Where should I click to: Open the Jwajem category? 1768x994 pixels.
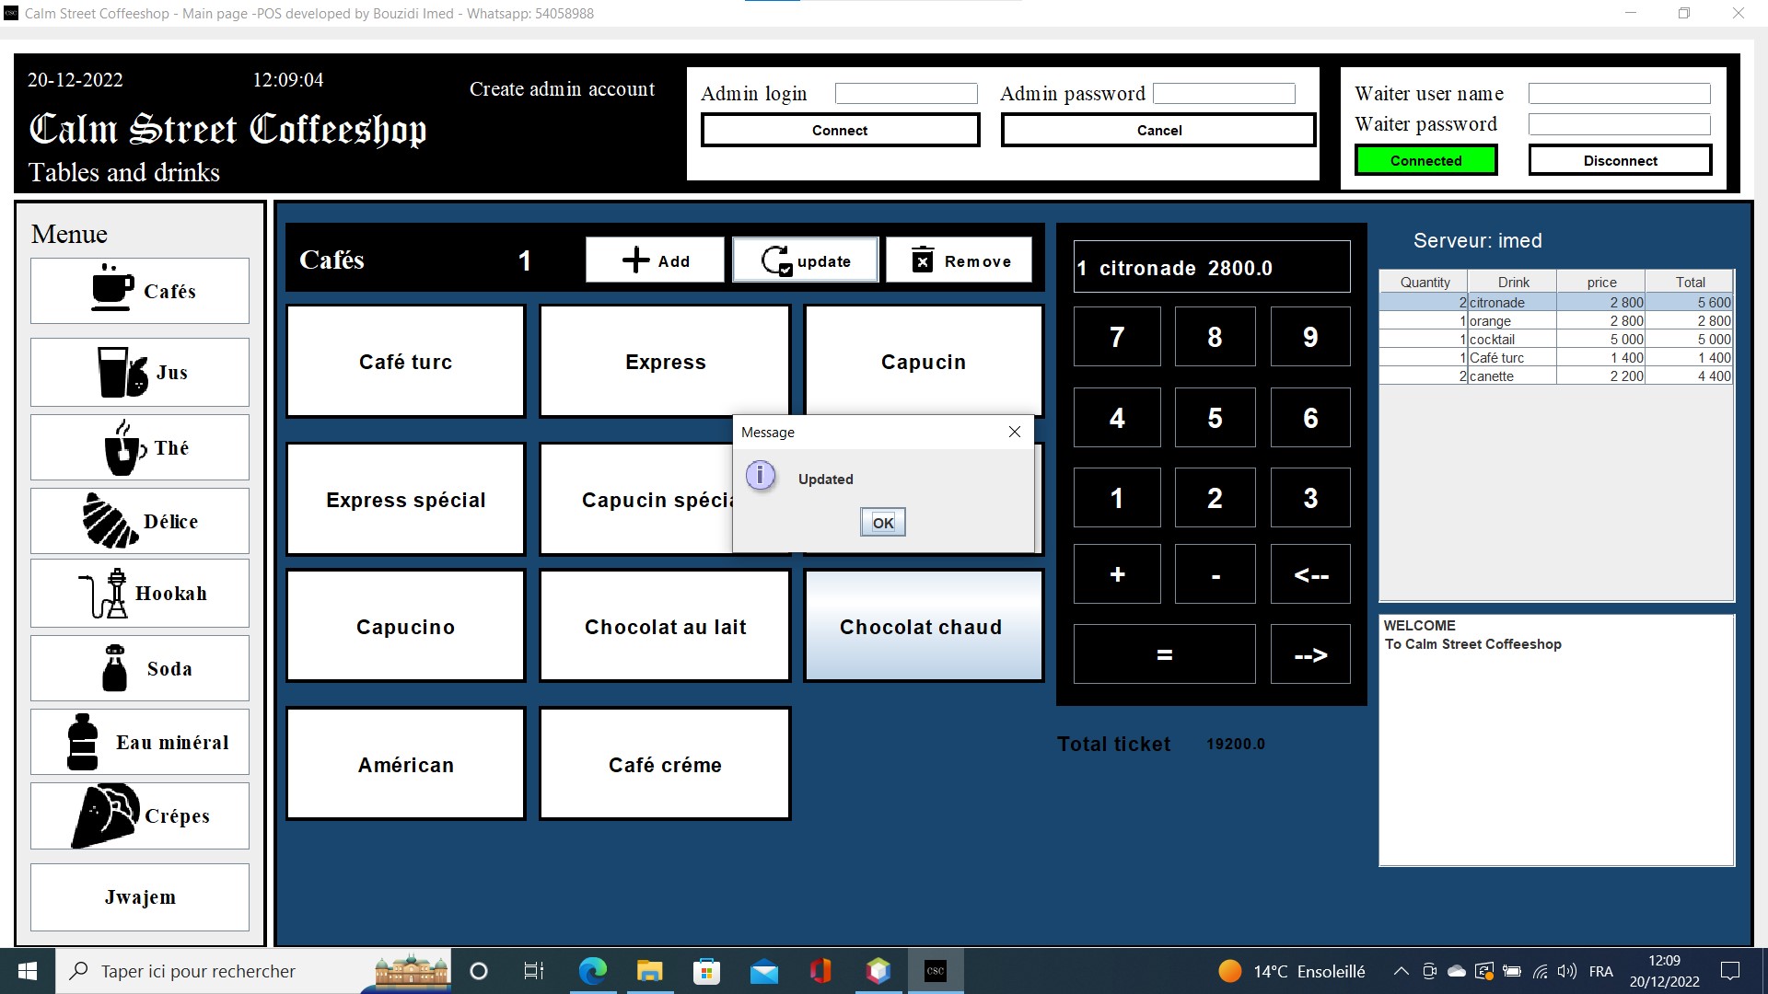(140, 897)
